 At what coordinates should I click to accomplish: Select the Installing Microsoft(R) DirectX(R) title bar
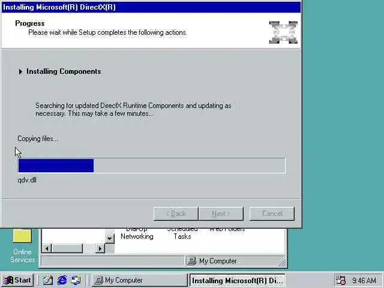[x=151, y=7]
